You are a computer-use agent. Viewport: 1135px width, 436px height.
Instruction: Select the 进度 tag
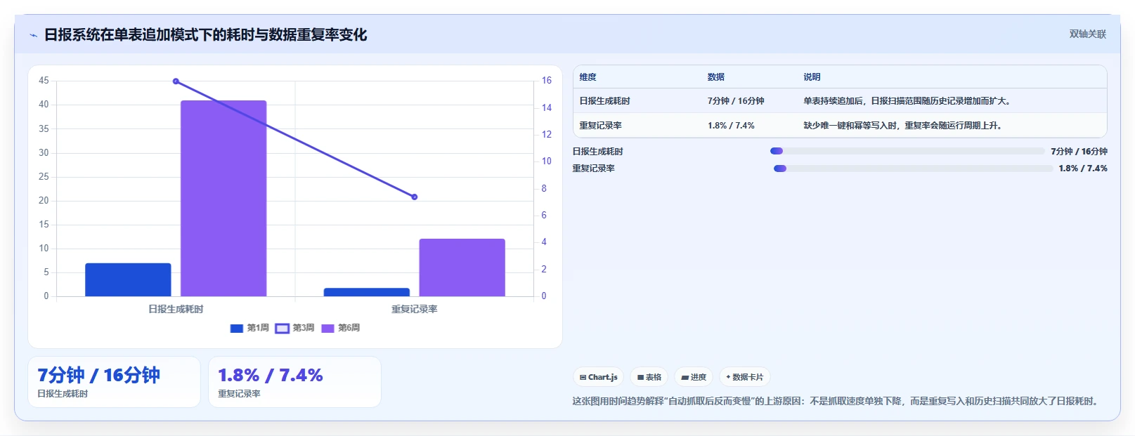694,377
